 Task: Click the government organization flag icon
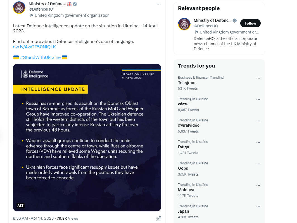(32, 15)
